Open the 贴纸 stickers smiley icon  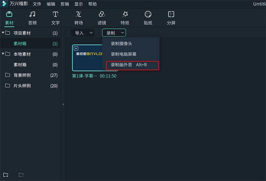click(148, 15)
